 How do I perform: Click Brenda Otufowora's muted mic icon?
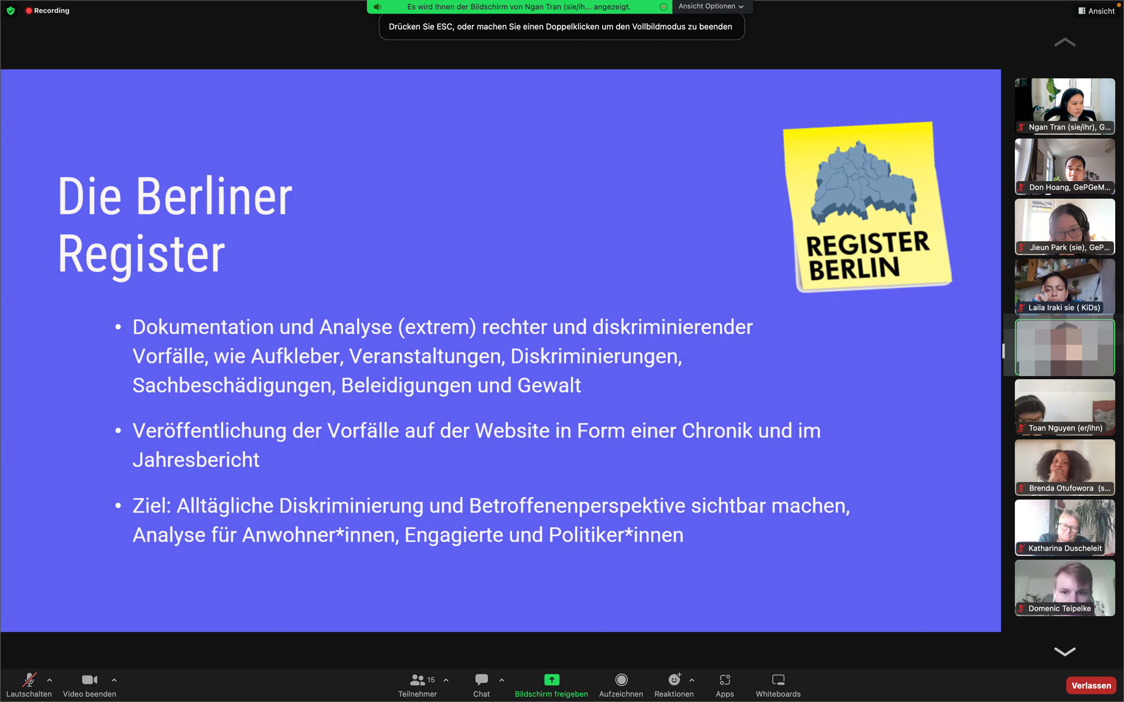point(1021,488)
